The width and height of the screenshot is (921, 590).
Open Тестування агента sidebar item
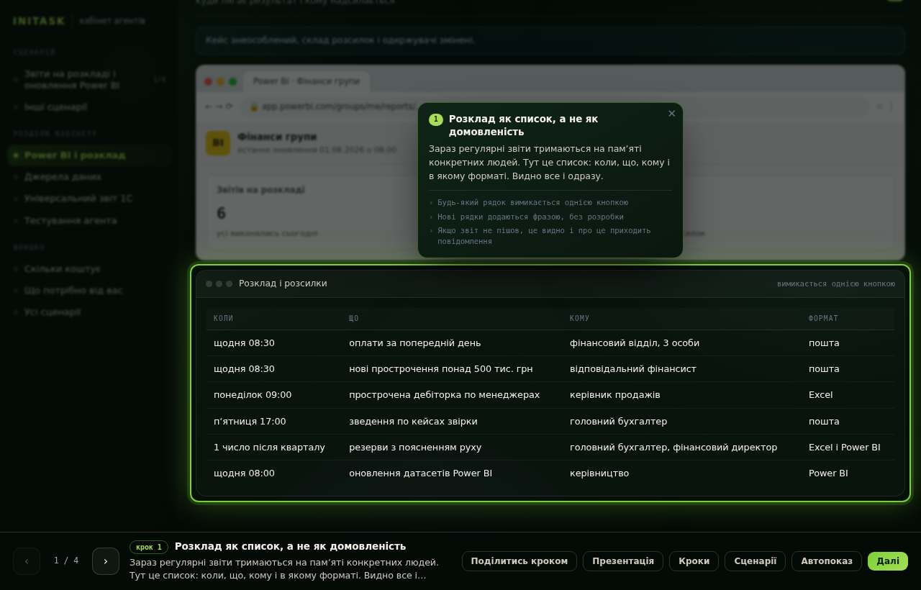click(89, 220)
